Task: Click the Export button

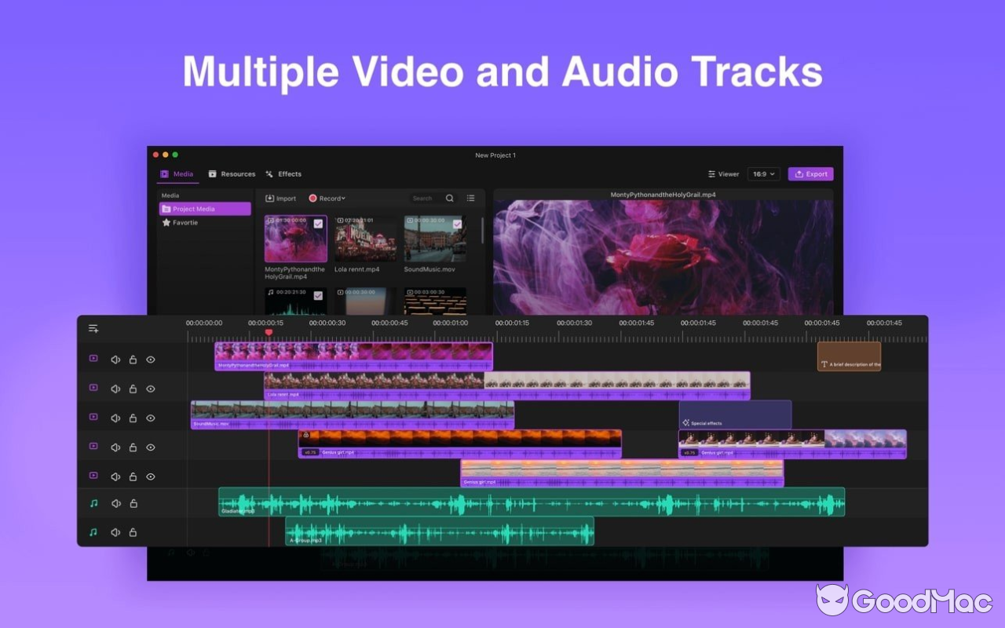Action: coord(810,173)
